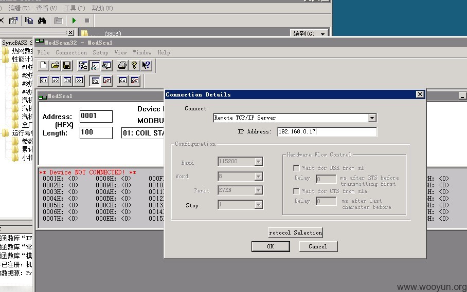
Task: Select 热网数 folder in tree
Action: tap(17, 51)
